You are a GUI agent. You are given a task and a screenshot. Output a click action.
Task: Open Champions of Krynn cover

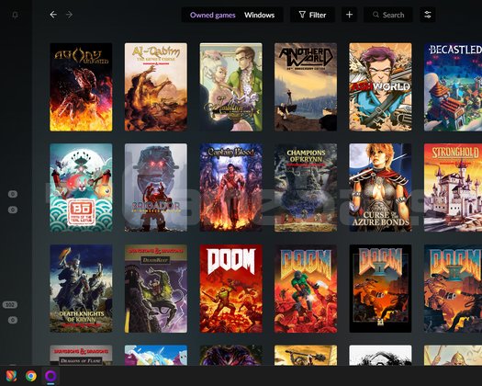click(306, 187)
